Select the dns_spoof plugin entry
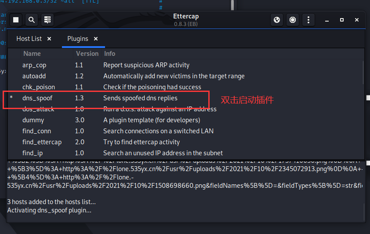Image resolution: width=370 pixels, height=234 pixels. pos(185,98)
